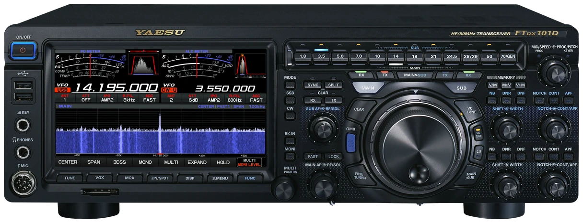Push the V▸M memory key
Viewport: 583px width, 223px height.
click(520, 85)
